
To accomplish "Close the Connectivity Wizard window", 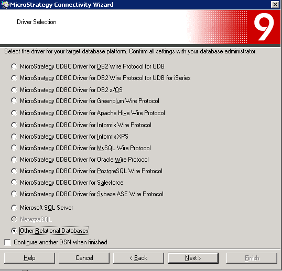I will (275, 5).
